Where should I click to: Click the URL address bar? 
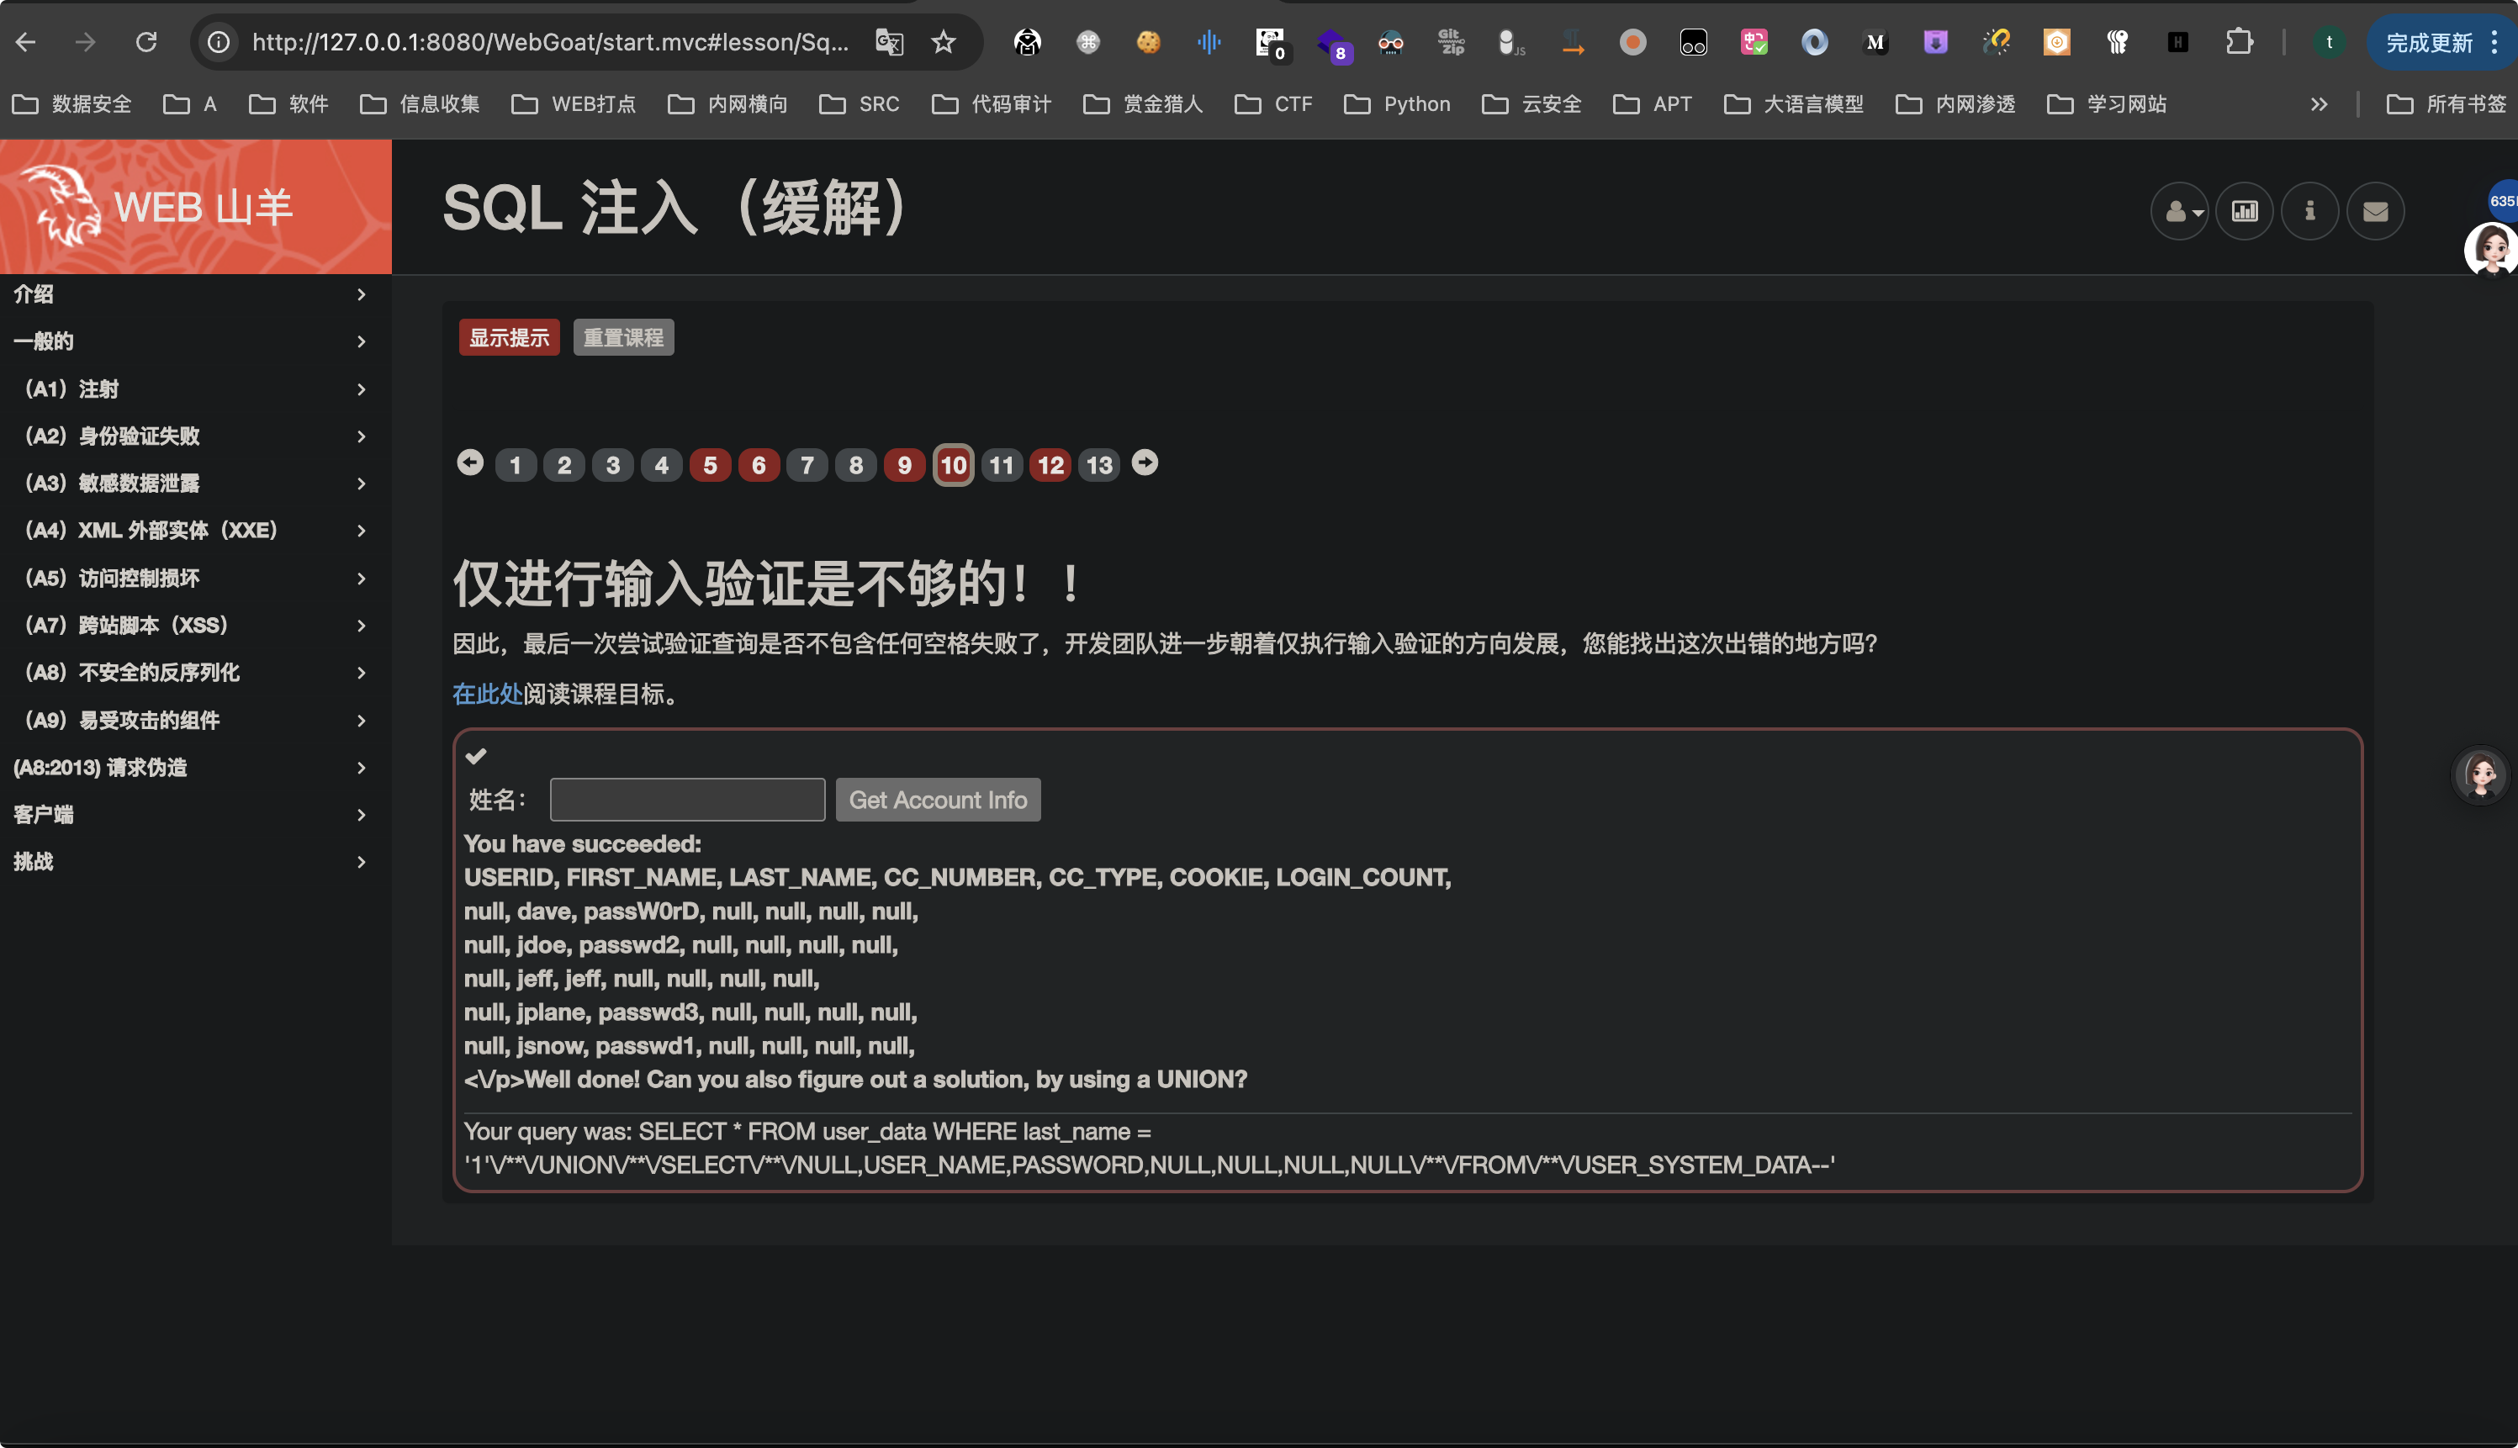[x=550, y=42]
